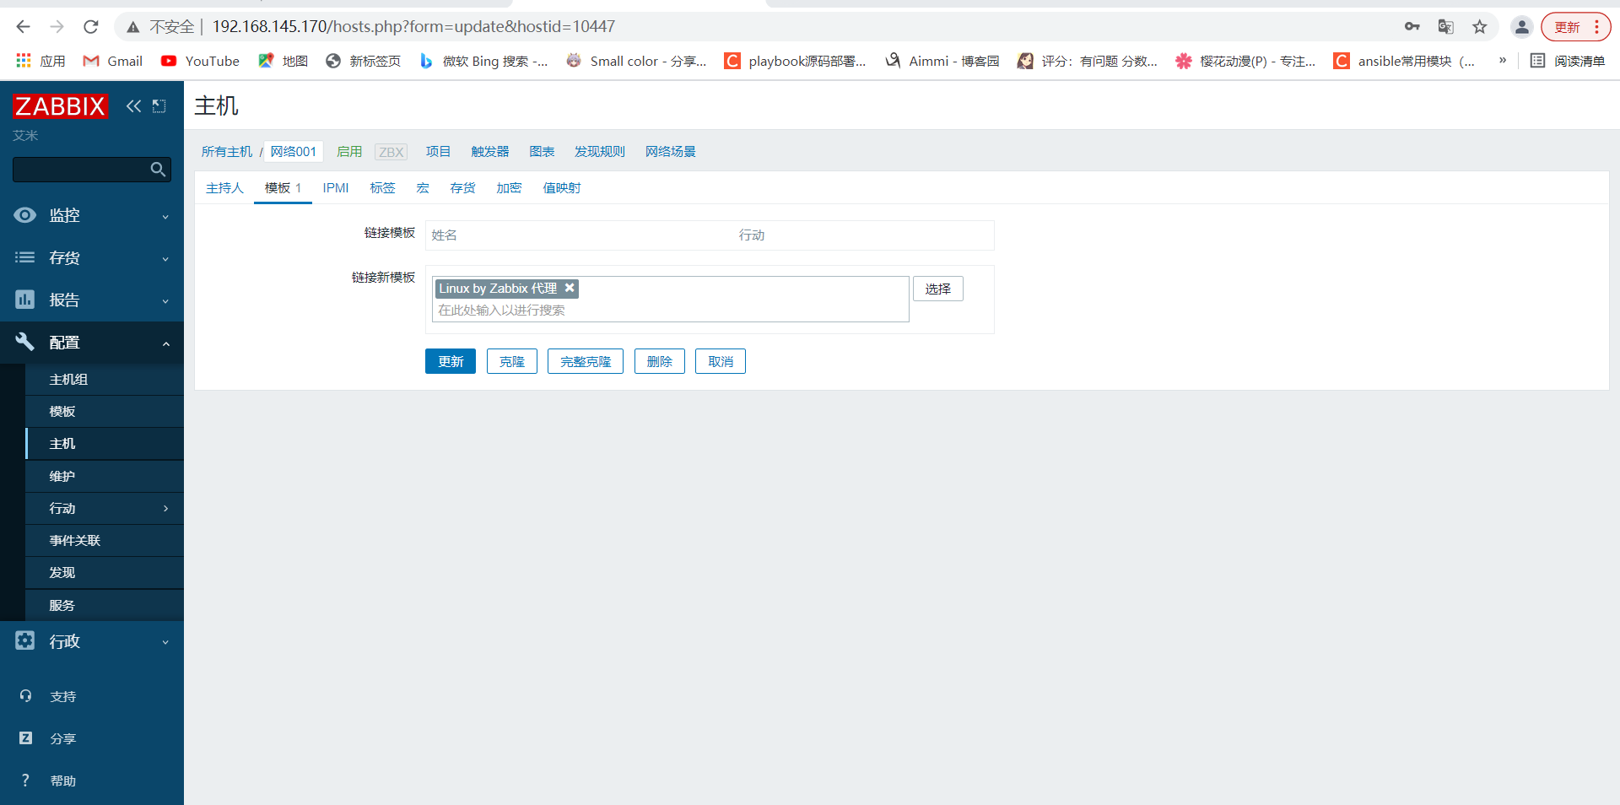Open the 发现规则 discovery rules link

600,152
